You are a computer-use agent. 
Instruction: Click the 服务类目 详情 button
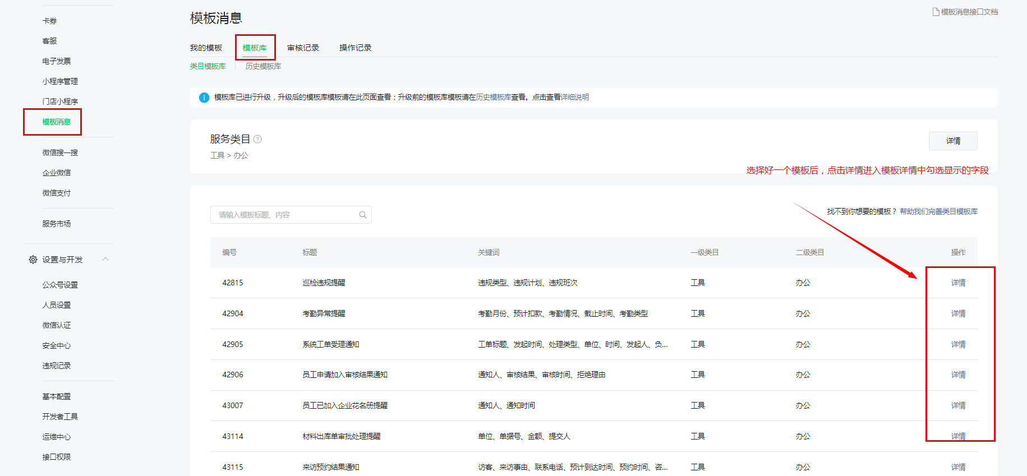tap(952, 141)
